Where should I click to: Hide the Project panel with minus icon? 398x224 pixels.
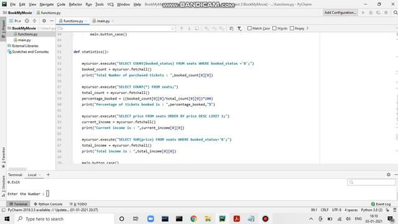point(52,21)
